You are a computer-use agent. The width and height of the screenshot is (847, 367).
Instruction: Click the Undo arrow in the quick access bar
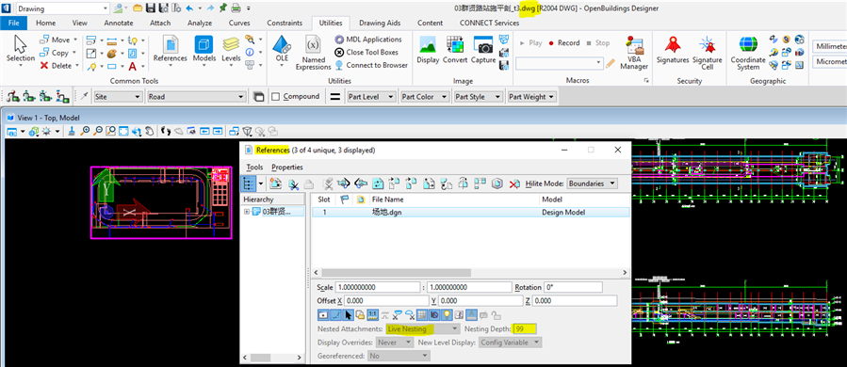189,8
